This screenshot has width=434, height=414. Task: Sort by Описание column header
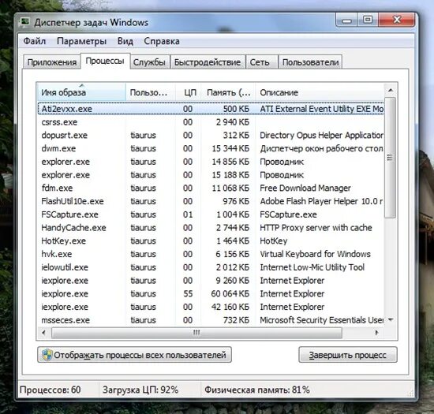click(x=320, y=92)
